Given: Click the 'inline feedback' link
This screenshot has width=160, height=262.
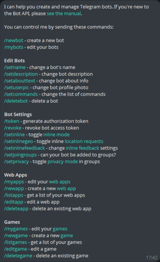Looking at the screenshot, I should pos(82,148).
